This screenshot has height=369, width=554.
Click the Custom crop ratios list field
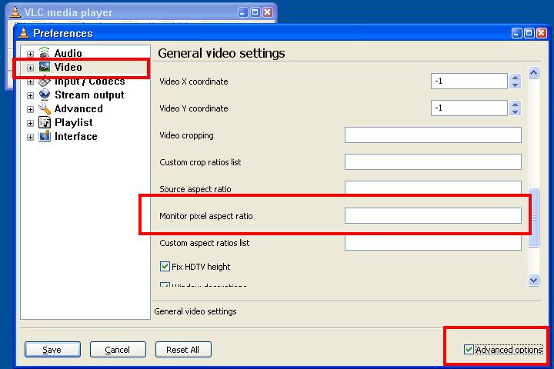point(432,161)
